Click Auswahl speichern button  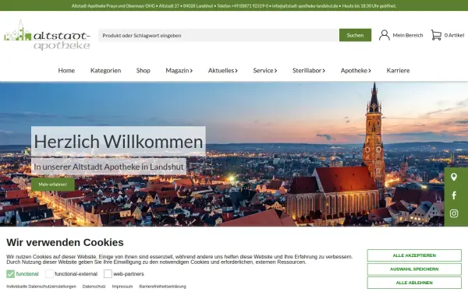[414, 269]
